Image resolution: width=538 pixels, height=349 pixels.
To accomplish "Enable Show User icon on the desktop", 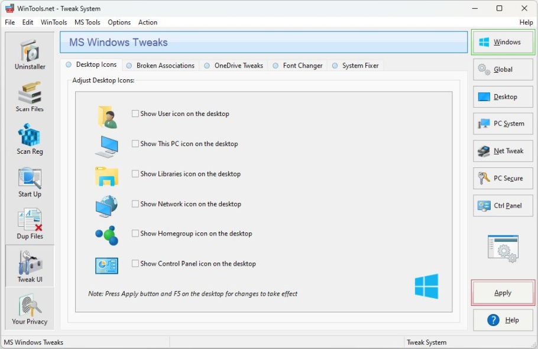I will click(x=135, y=114).
